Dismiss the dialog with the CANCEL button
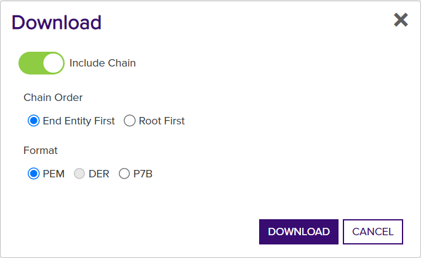 tap(373, 232)
